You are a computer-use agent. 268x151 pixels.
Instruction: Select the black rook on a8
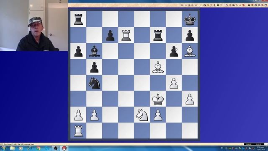78,19
